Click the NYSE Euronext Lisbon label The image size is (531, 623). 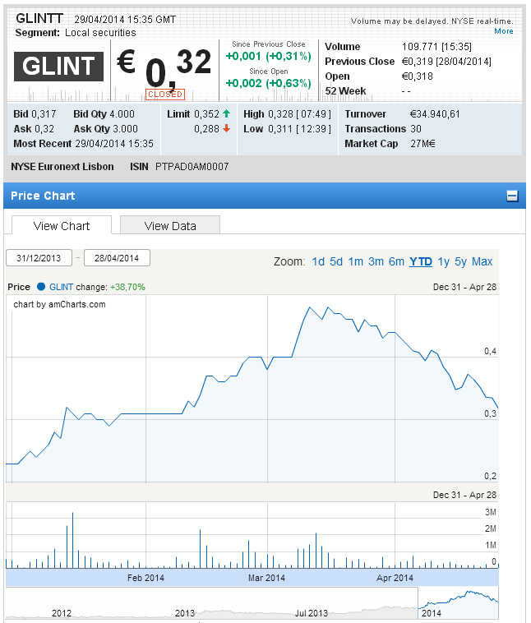(62, 167)
